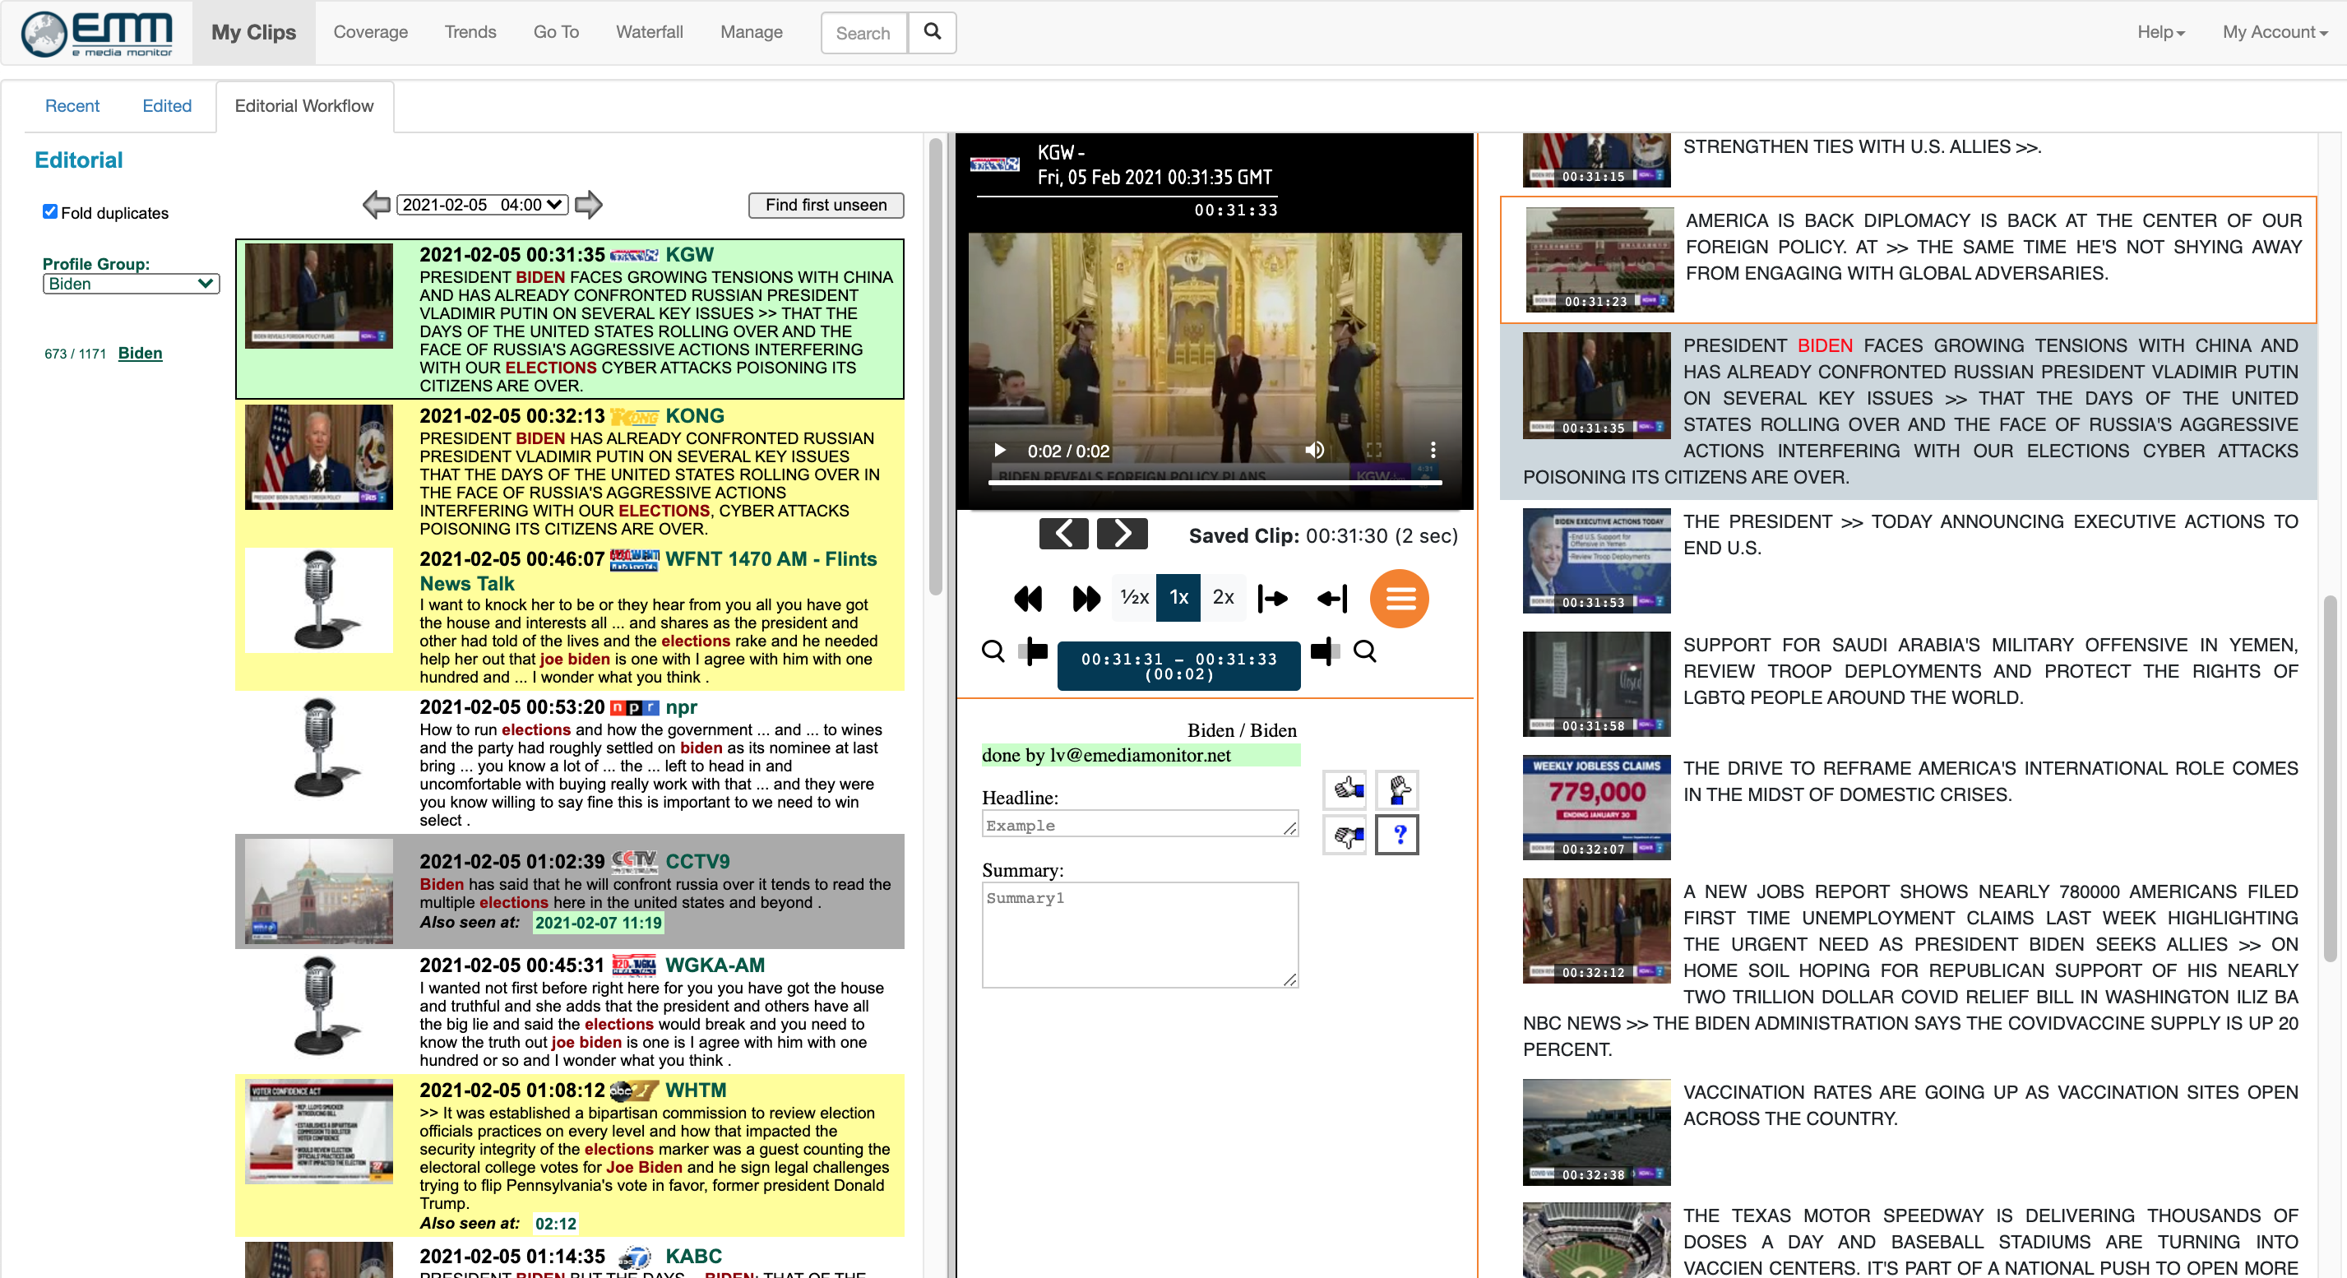The image size is (2347, 1278).
Task: Click the orange hamburger menu button
Action: 1399,599
